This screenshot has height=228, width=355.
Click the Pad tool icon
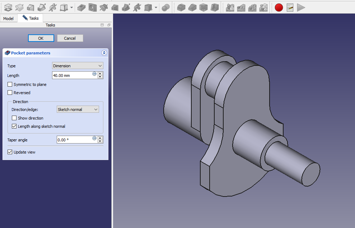(x=8, y=7)
